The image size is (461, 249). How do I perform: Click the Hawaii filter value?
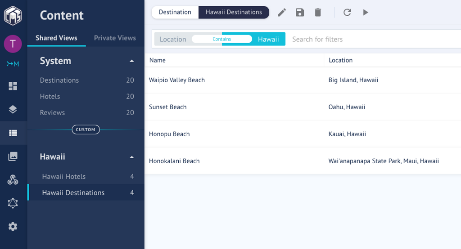coord(268,39)
